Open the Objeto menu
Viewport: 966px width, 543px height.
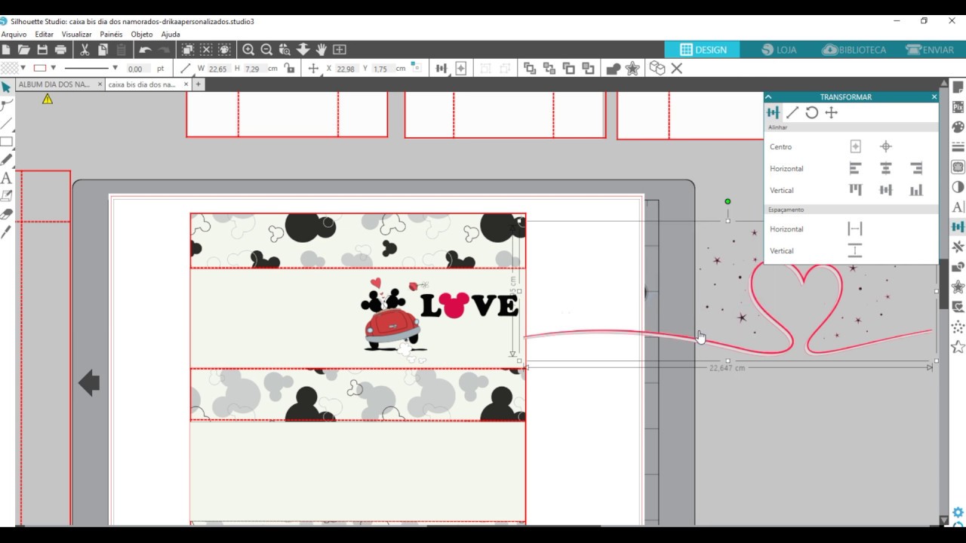(x=142, y=34)
